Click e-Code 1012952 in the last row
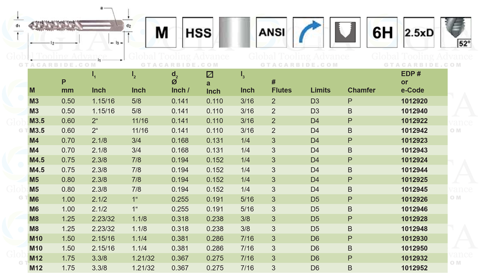486x273 pixels. coord(414,268)
